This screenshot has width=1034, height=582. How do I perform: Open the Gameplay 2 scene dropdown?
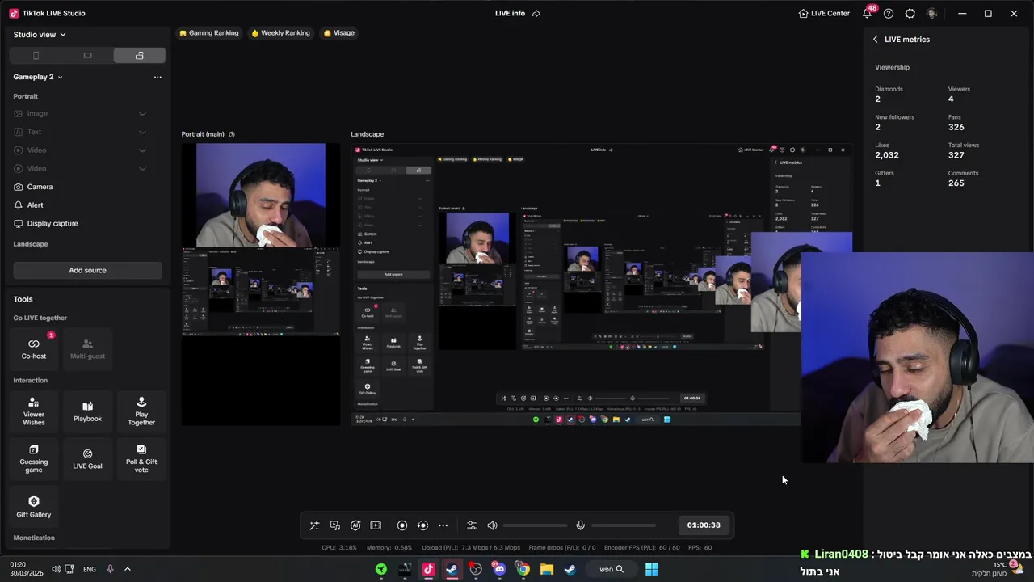click(x=38, y=77)
